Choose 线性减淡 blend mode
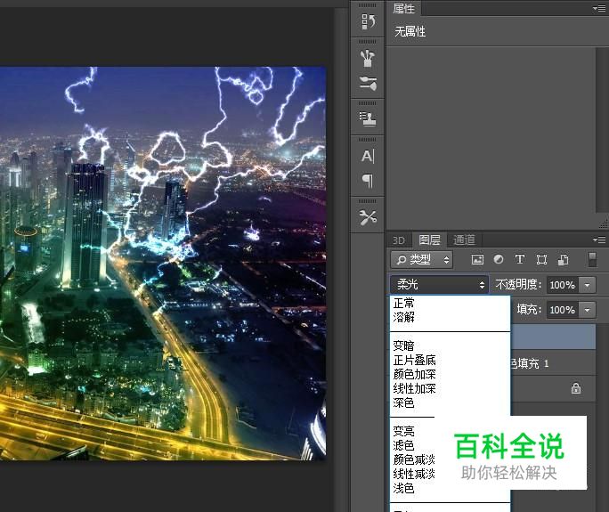 414,474
